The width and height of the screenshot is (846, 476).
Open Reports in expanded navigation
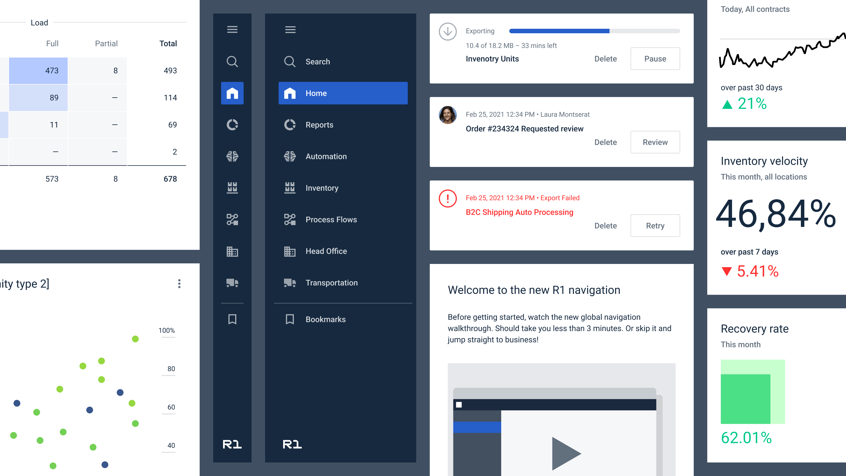pyautogui.click(x=343, y=125)
